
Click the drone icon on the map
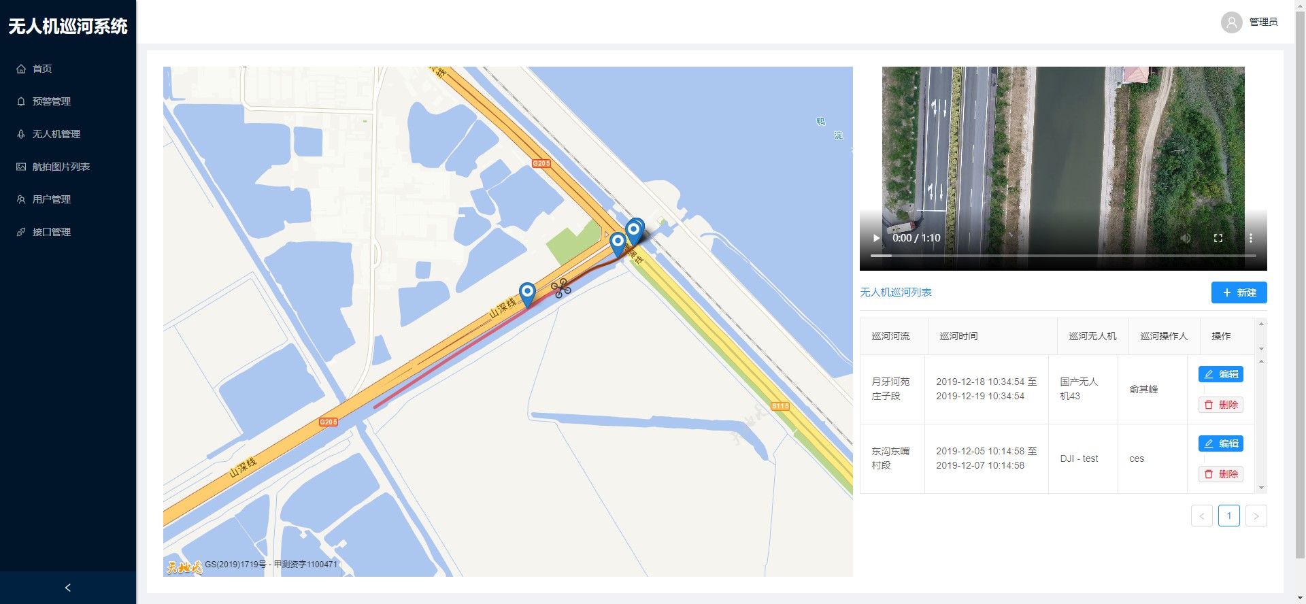point(560,288)
